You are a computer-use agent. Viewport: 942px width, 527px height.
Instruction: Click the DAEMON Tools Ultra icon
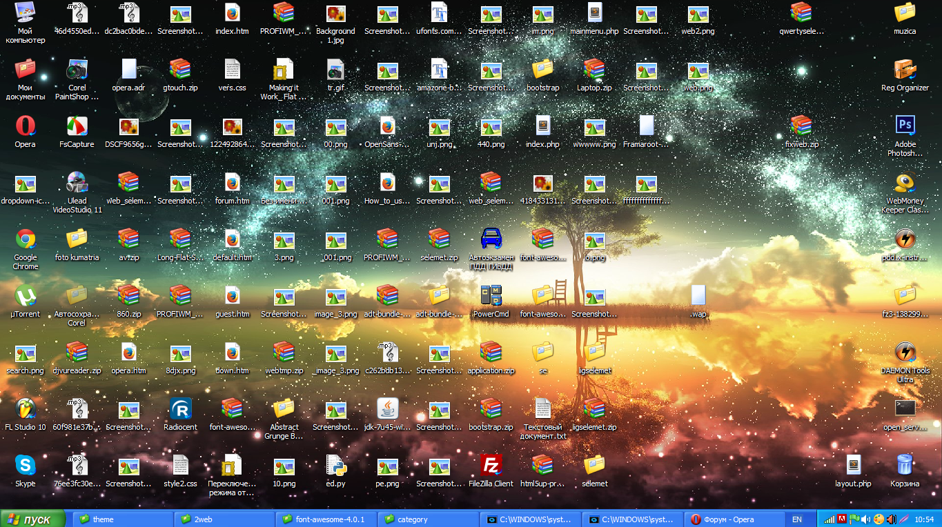(905, 353)
